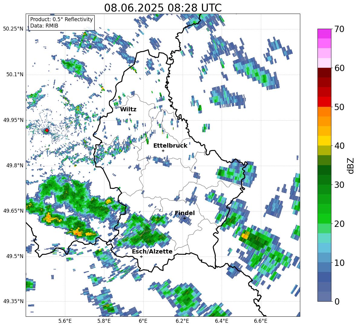Click the title 08.06.2025 08:28 UTC
This screenshot has width=358, height=327.
163,8
